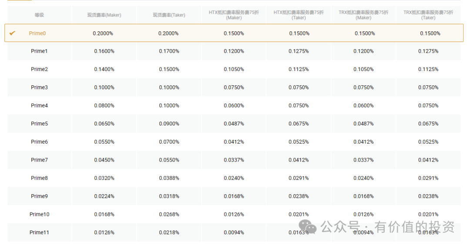Click Prime8 TRX Maker rate 0.0240%
The width and height of the screenshot is (470, 246).
(363, 178)
